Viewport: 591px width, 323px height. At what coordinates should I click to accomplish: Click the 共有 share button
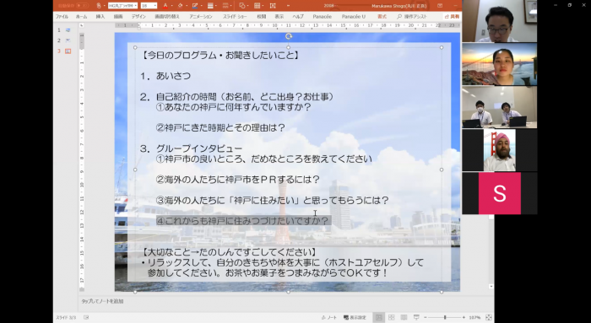point(452,17)
